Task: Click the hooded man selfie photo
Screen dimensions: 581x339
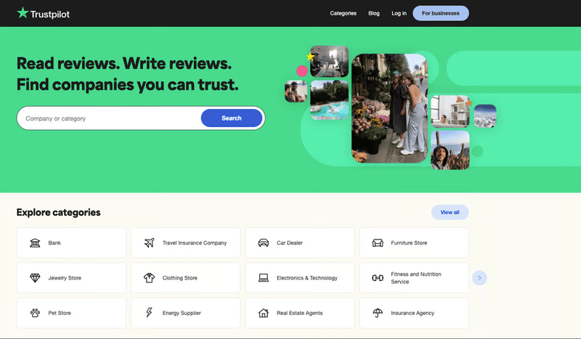Action: click(450, 150)
